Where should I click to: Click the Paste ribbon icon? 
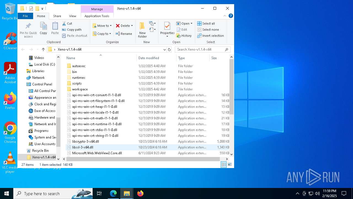tap(55, 28)
